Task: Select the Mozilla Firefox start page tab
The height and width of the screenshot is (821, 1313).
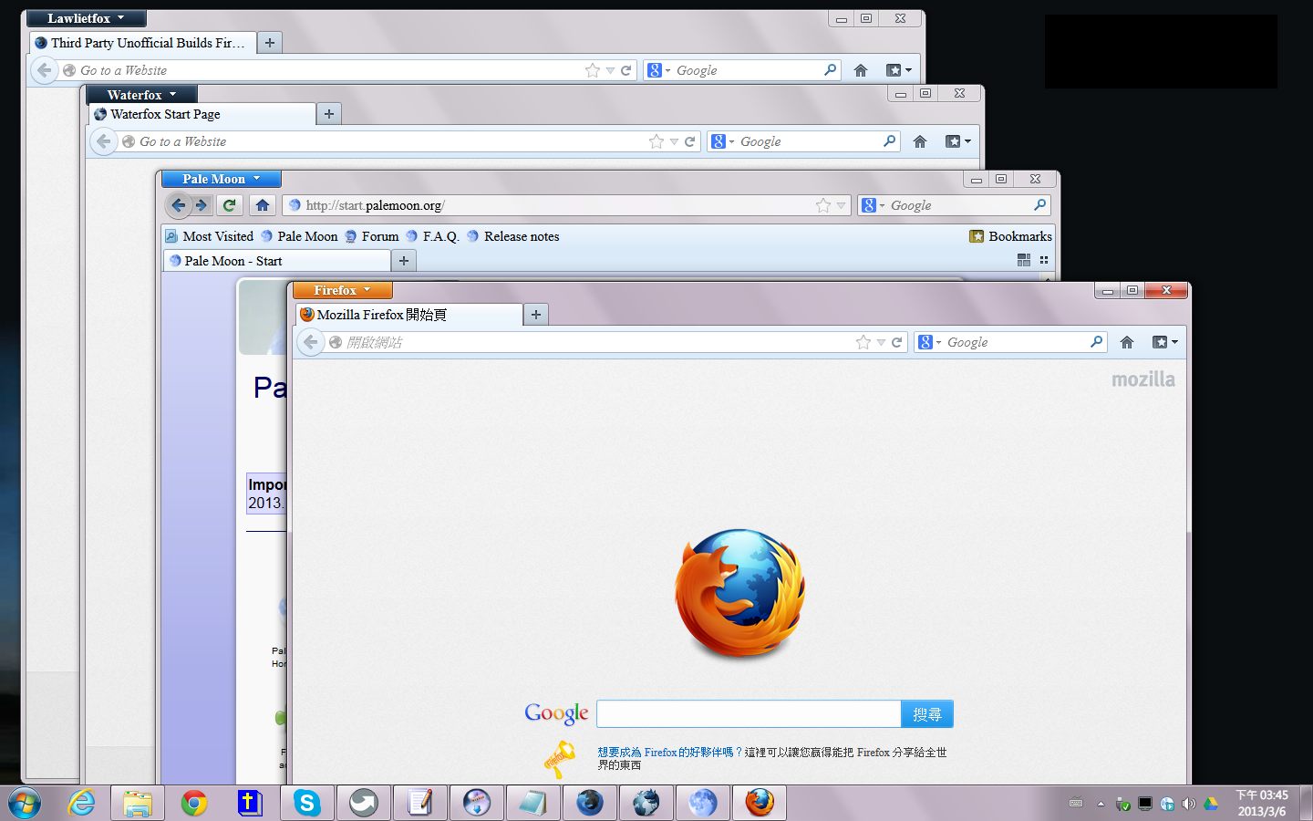Action: tap(408, 315)
